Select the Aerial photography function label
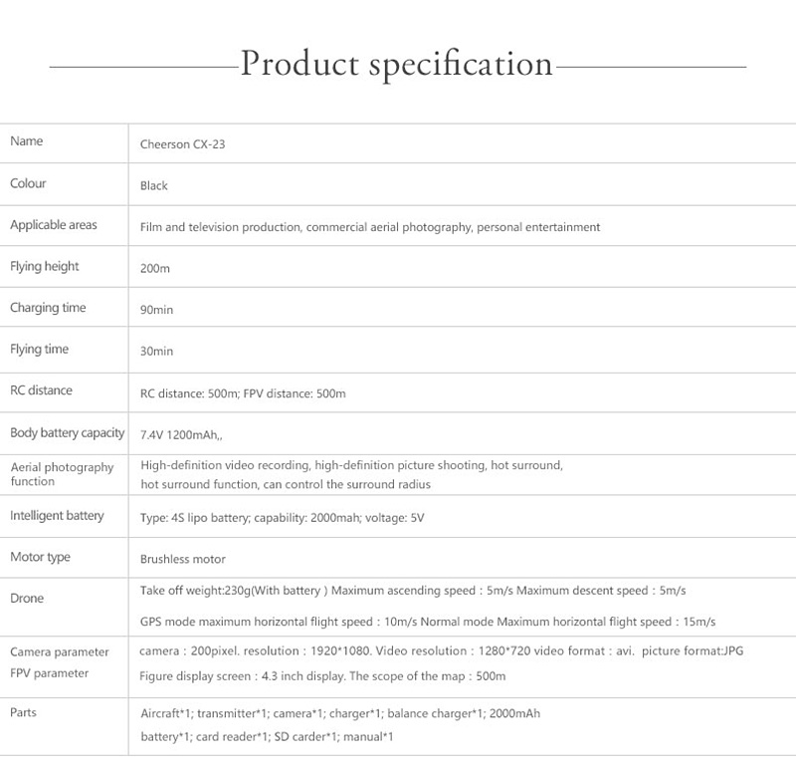This screenshot has width=796, height=770. 62,474
